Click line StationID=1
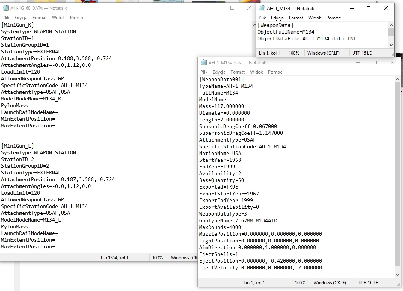The width and height of the screenshot is (403, 291). [18, 38]
